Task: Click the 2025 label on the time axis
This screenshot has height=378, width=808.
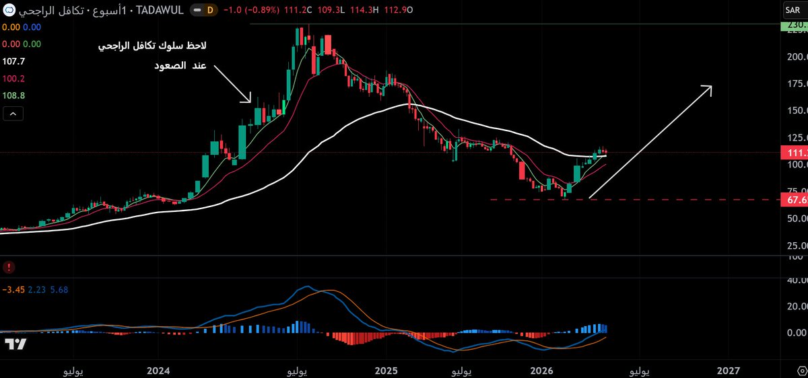Action: [x=386, y=371]
